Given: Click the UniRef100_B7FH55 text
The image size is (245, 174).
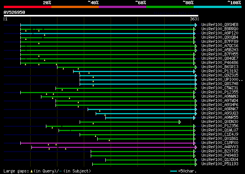Looking at the screenshot, I should click(220, 54).
